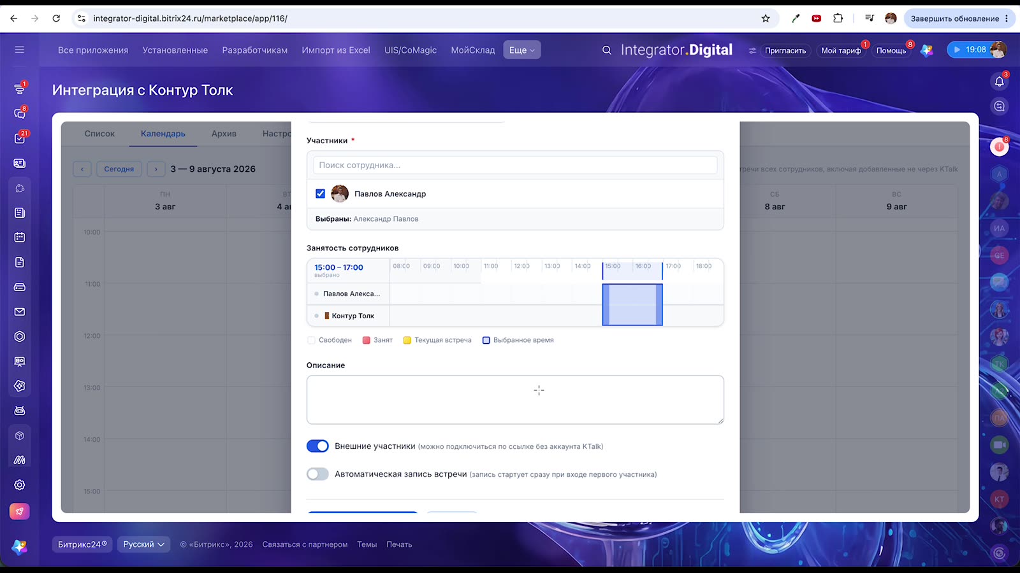Switch to the Список tab
The height and width of the screenshot is (573, 1020).
[x=99, y=134]
